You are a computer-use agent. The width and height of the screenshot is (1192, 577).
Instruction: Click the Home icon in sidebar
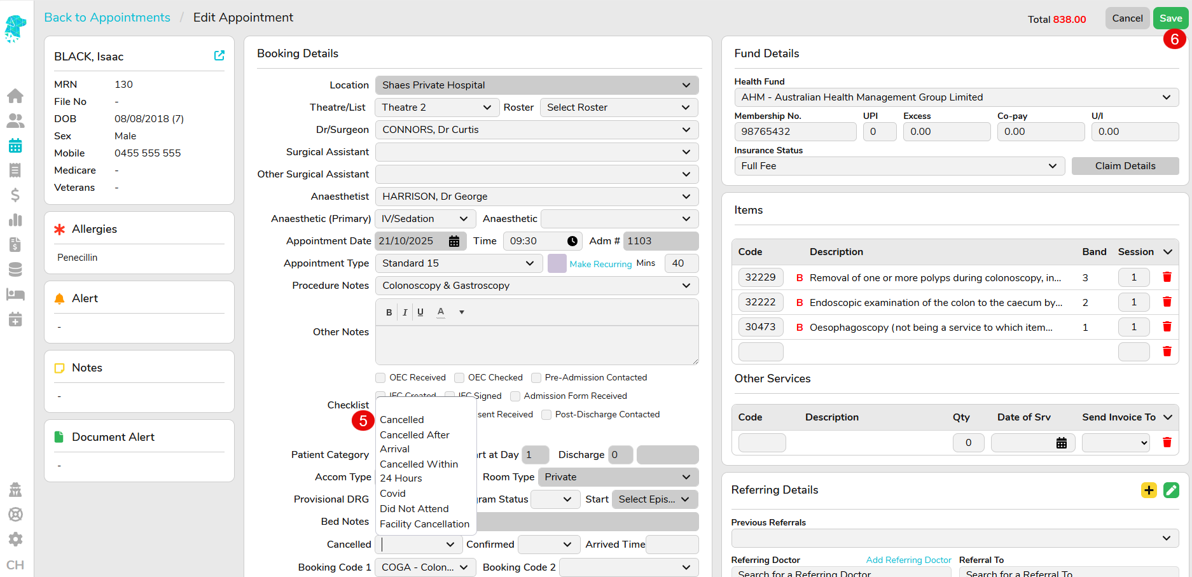pyautogui.click(x=15, y=96)
